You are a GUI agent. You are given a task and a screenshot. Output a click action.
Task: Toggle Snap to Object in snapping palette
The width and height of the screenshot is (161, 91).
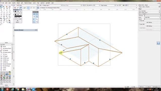[x=37, y=14]
